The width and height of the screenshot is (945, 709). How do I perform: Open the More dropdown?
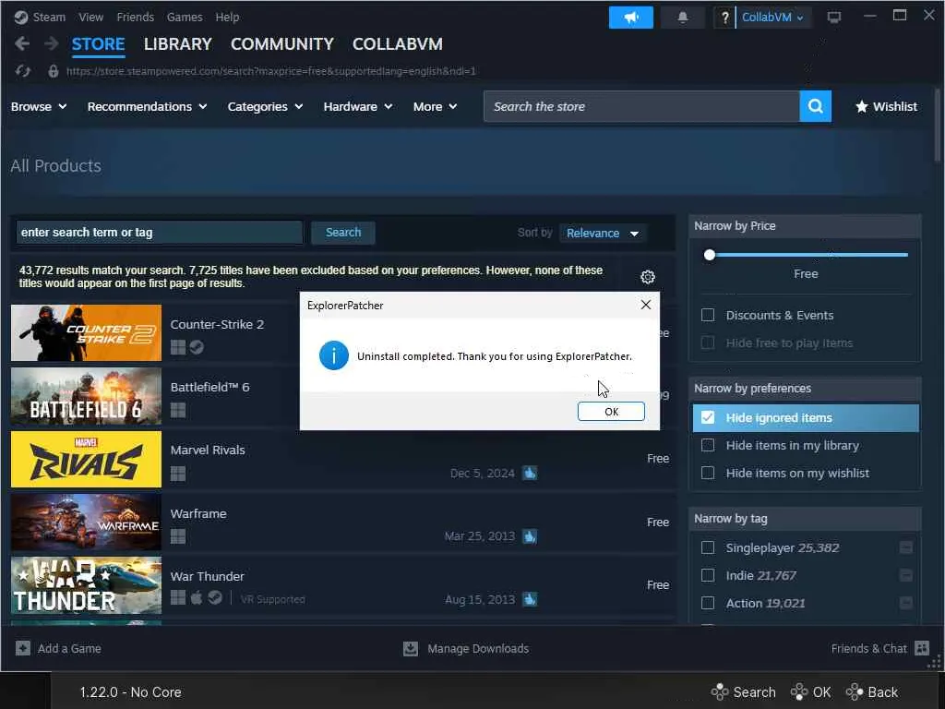coord(436,107)
